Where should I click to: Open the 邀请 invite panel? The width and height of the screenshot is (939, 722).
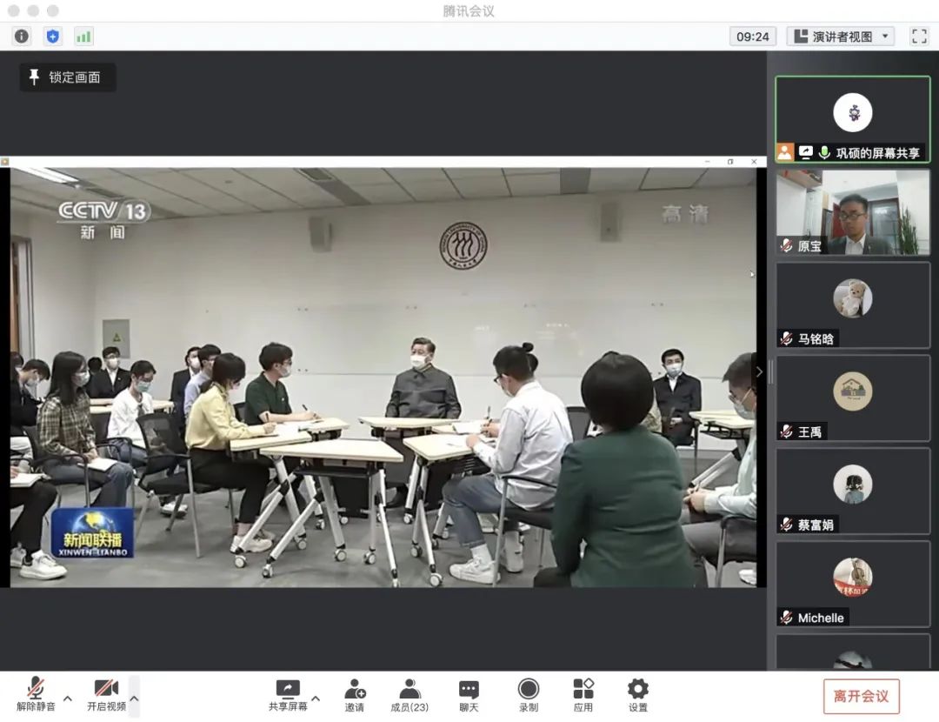(x=355, y=695)
